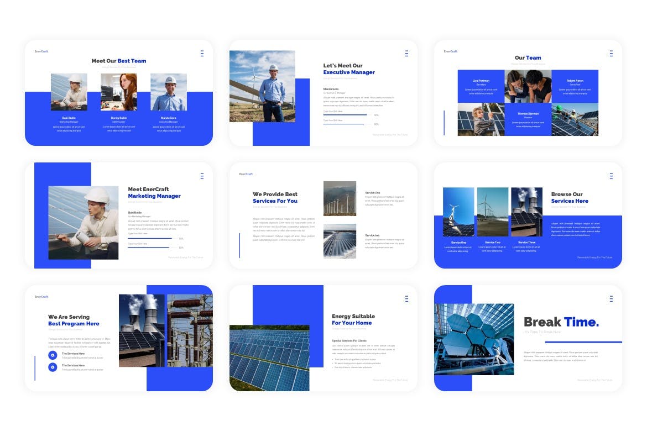The image size is (647, 431).
Task: Click the Robert Aaron blue card
Action: coord(575,86)
